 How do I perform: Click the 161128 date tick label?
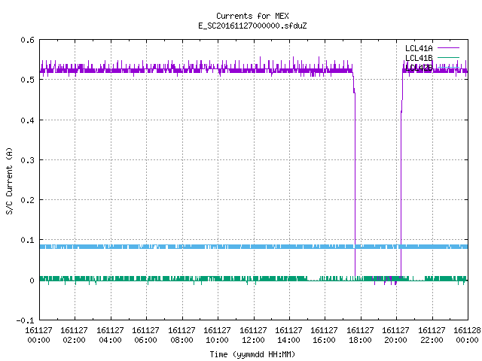pyautogui.click(x=467, y=330)
